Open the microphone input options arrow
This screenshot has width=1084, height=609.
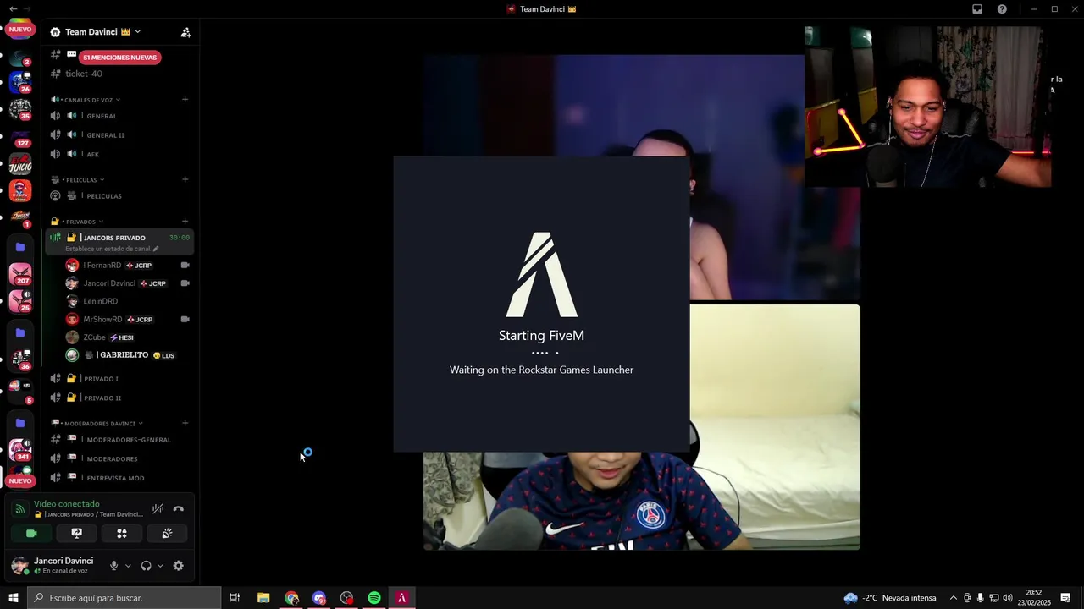click(128, 566)
